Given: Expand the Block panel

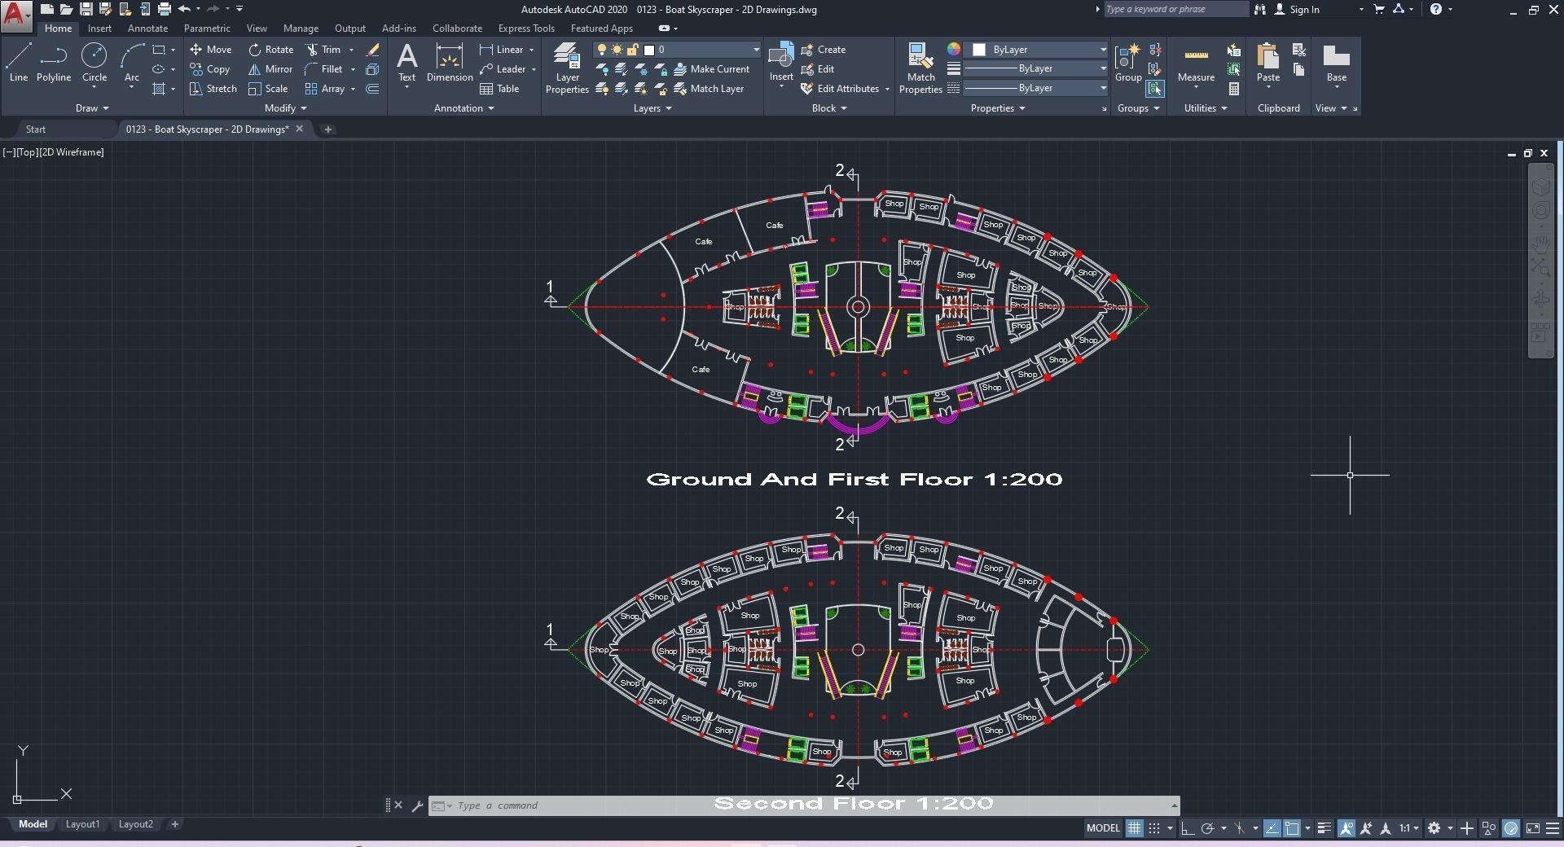Looking at the screenshot, I should [x=829, y=108].
